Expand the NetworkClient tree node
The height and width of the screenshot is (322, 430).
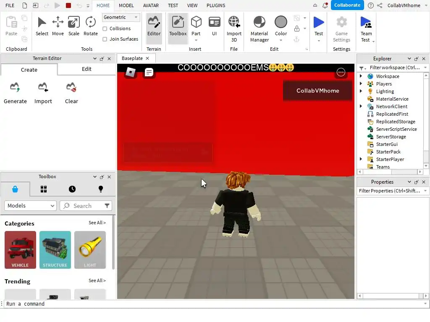(361, 106)
